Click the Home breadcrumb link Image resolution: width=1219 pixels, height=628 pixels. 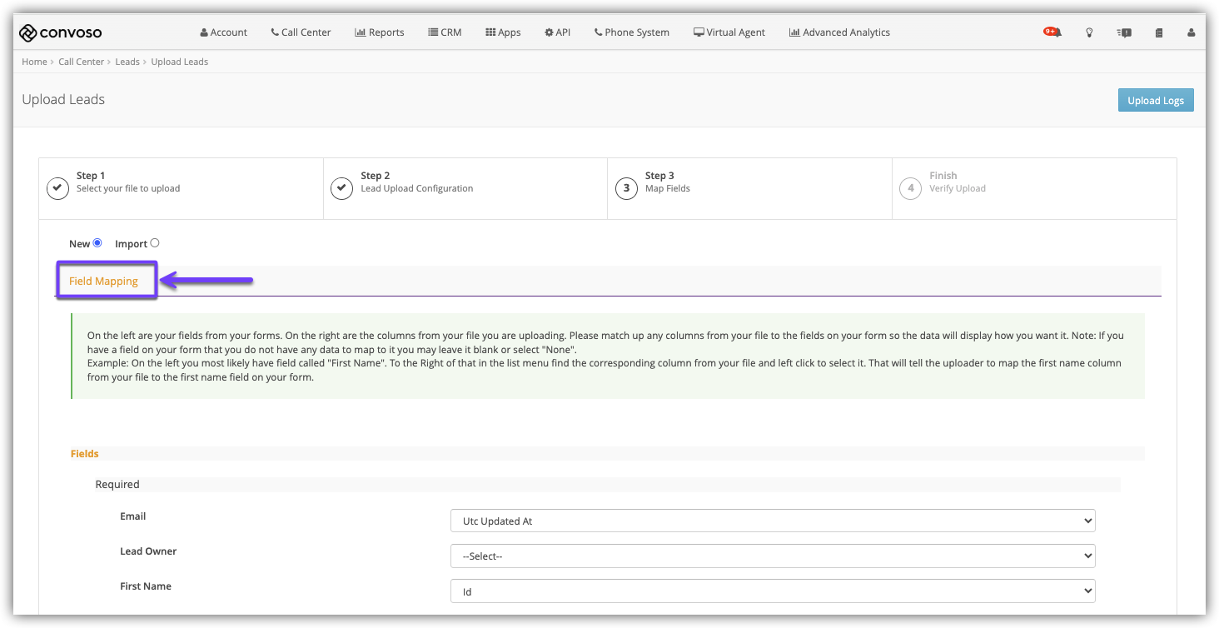coord(34,62)
